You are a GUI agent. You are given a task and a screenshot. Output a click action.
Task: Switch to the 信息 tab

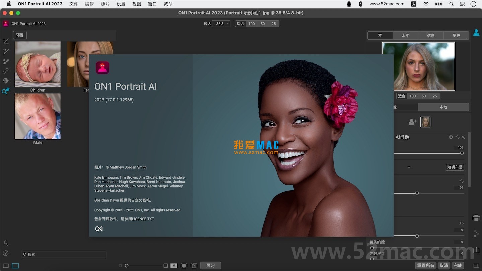[431, 36]
